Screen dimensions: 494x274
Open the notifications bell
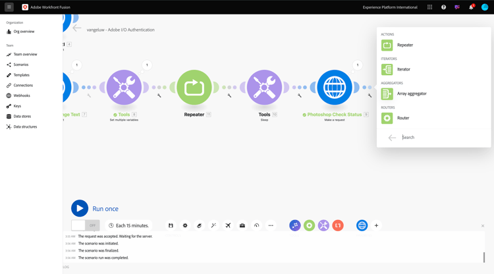coord(471,7)
